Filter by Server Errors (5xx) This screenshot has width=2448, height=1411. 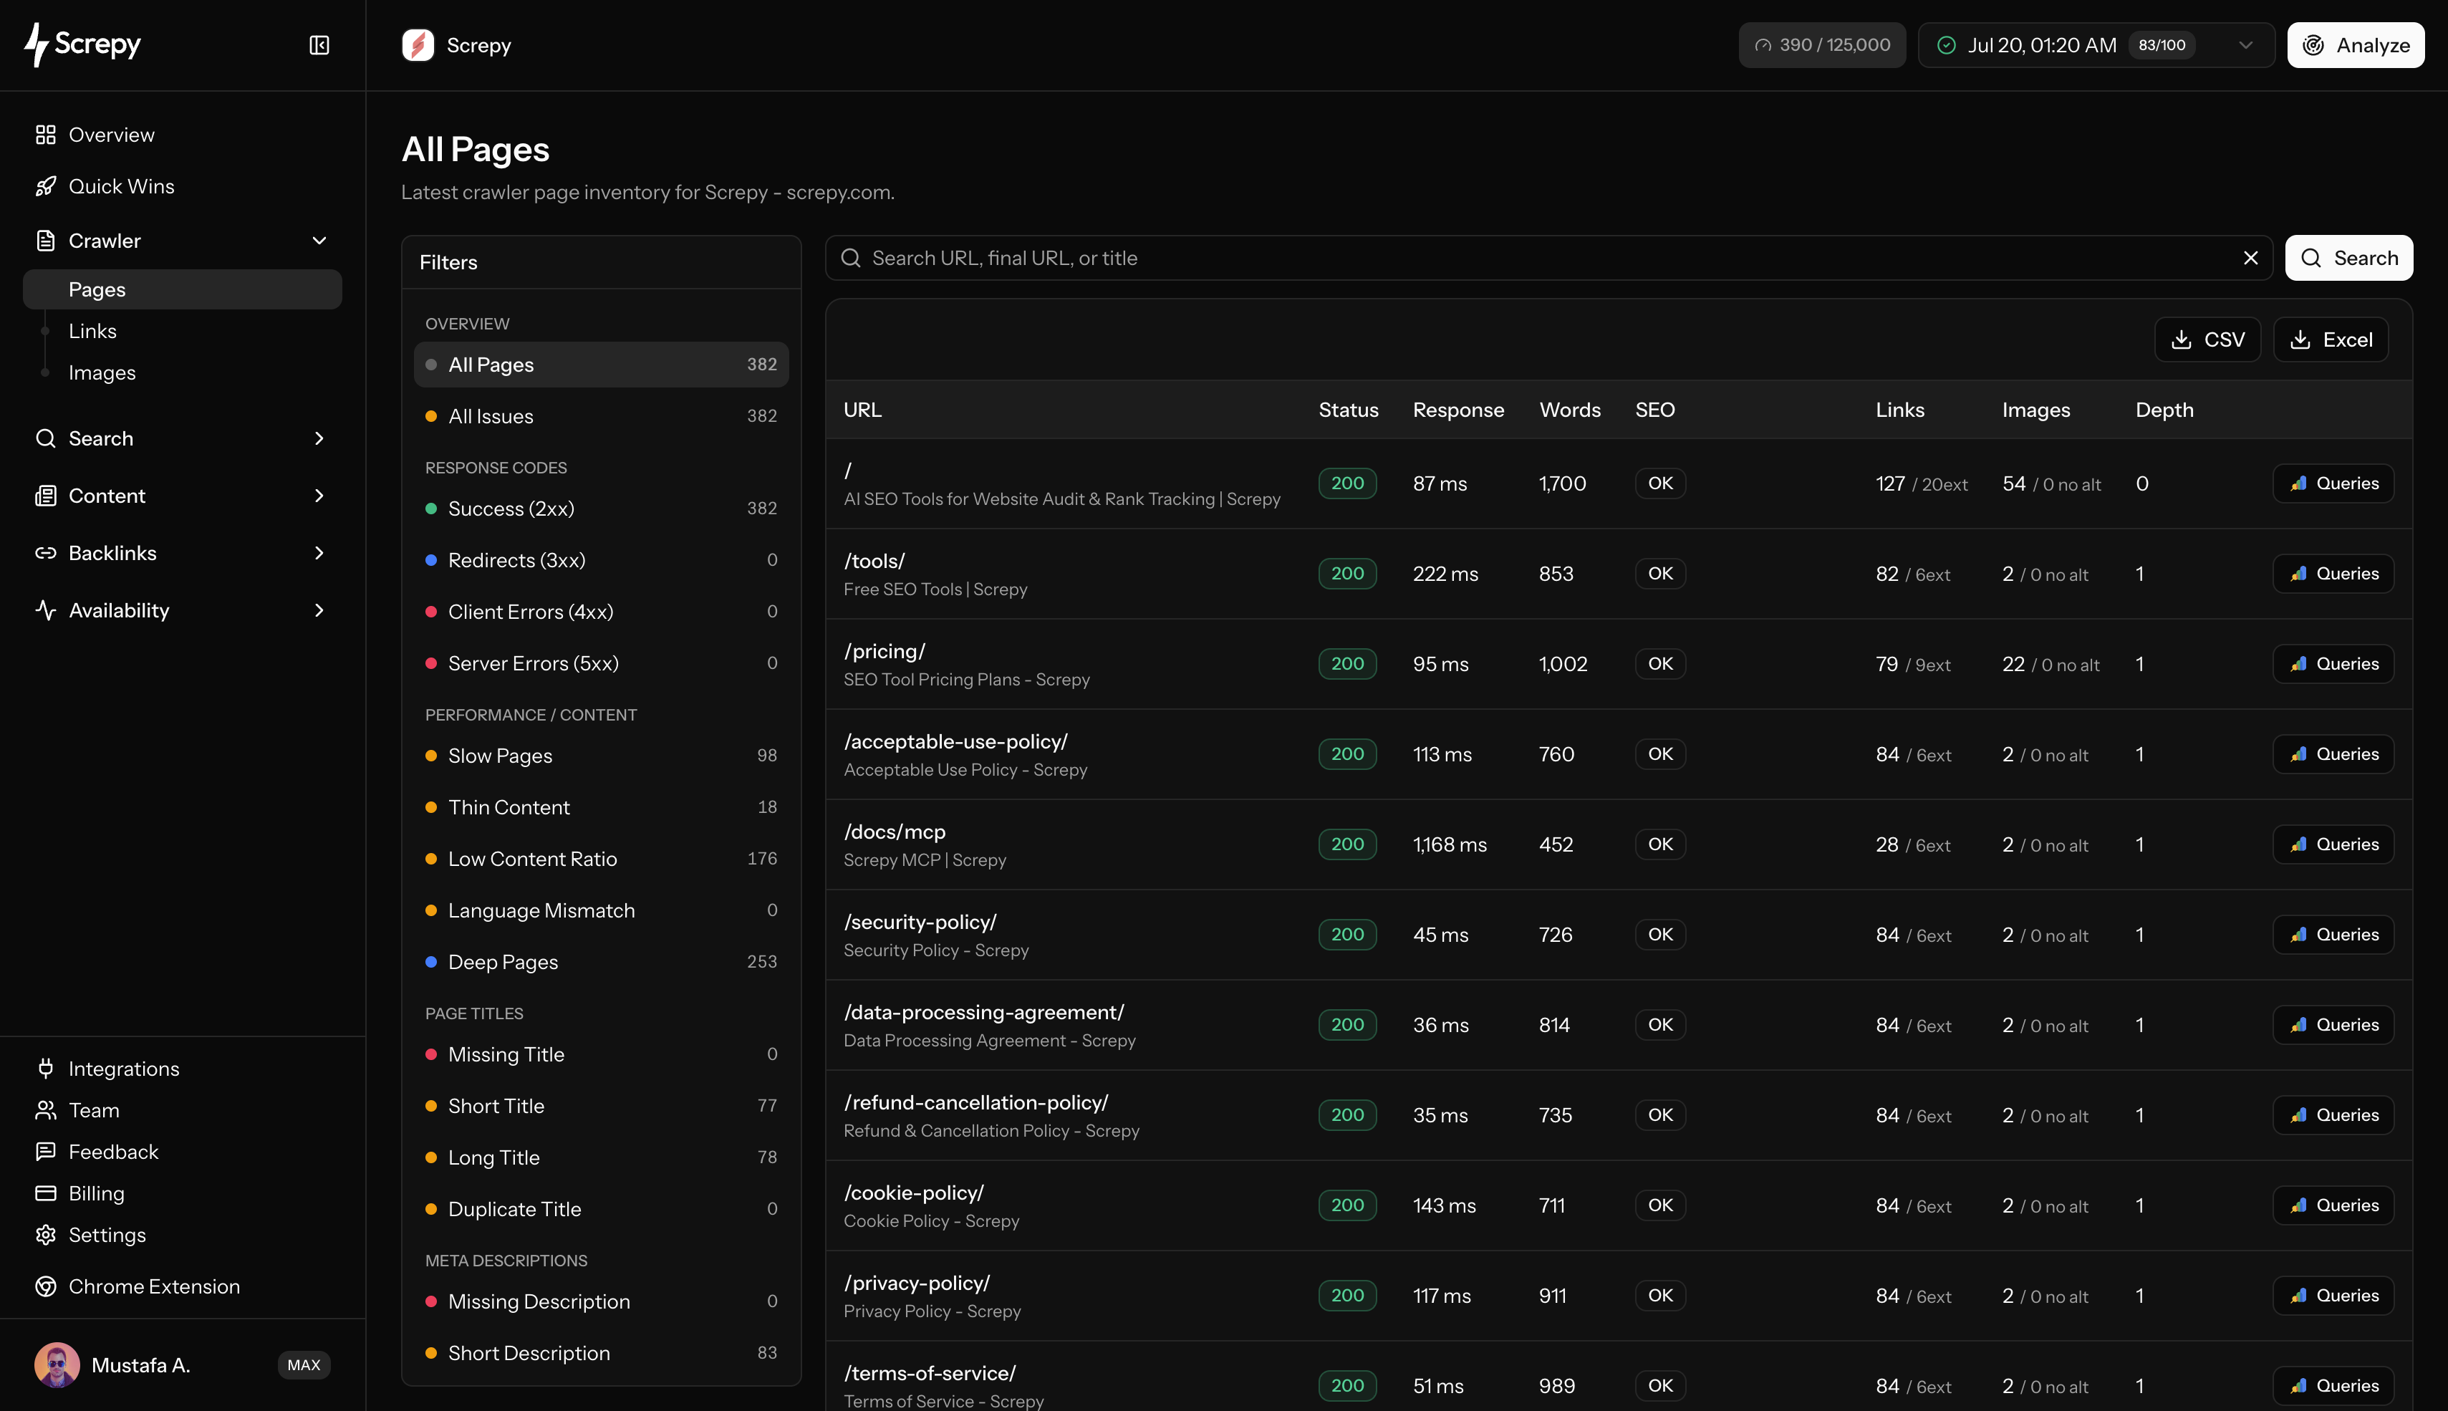click(x=601, y=663)
